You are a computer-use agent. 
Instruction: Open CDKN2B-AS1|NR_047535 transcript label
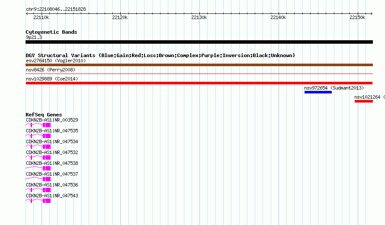pos(52,131)
